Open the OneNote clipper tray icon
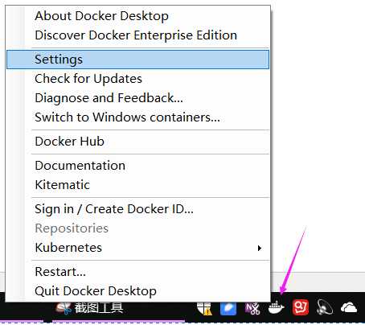 tap(252, 308)
